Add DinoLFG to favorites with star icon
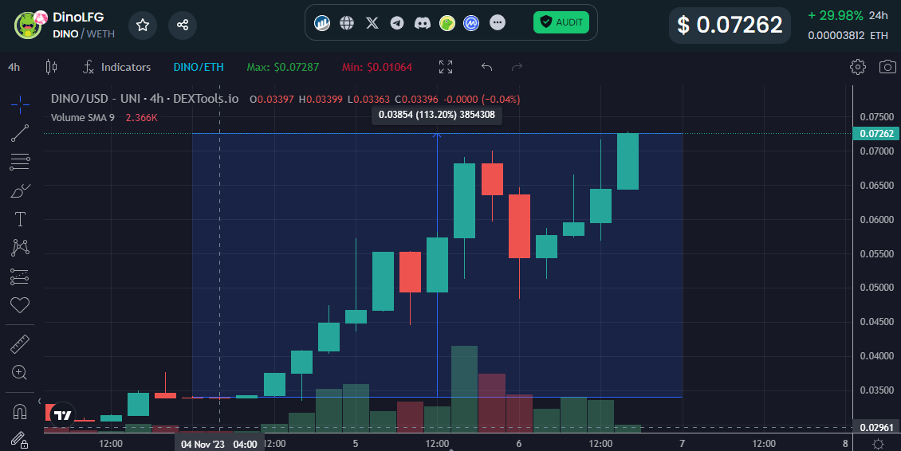This screenshot has width=901, height=451. (x=143, y=25)
